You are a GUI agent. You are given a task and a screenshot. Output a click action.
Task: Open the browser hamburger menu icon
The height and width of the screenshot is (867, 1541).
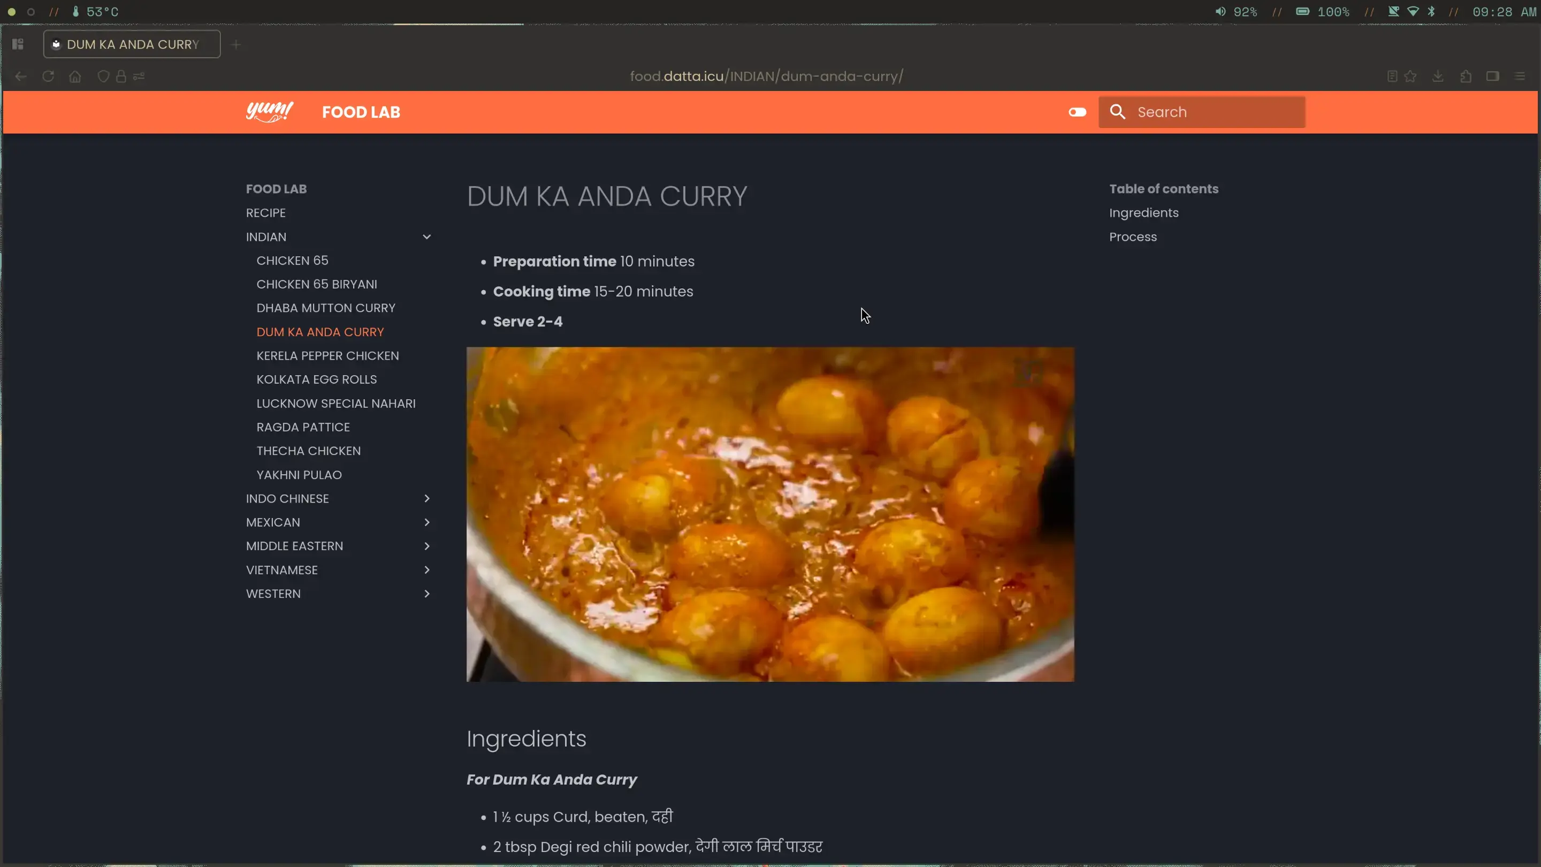(1520, 77)
